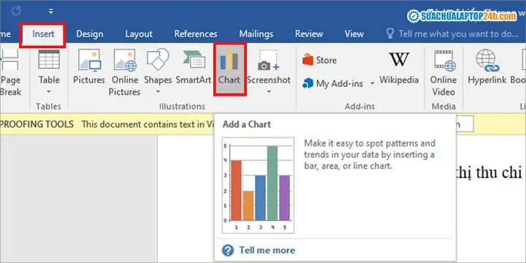Click the Shapes icon
Image resolution: width=526 pixels, height=263 pixels.
158,59
